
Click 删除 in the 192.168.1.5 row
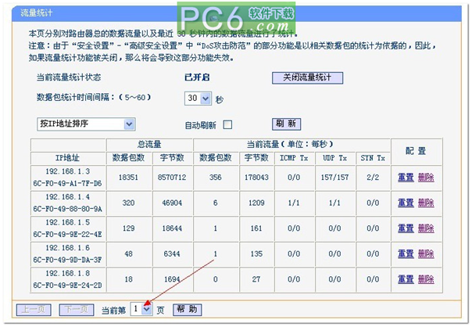tap(425, 228)
